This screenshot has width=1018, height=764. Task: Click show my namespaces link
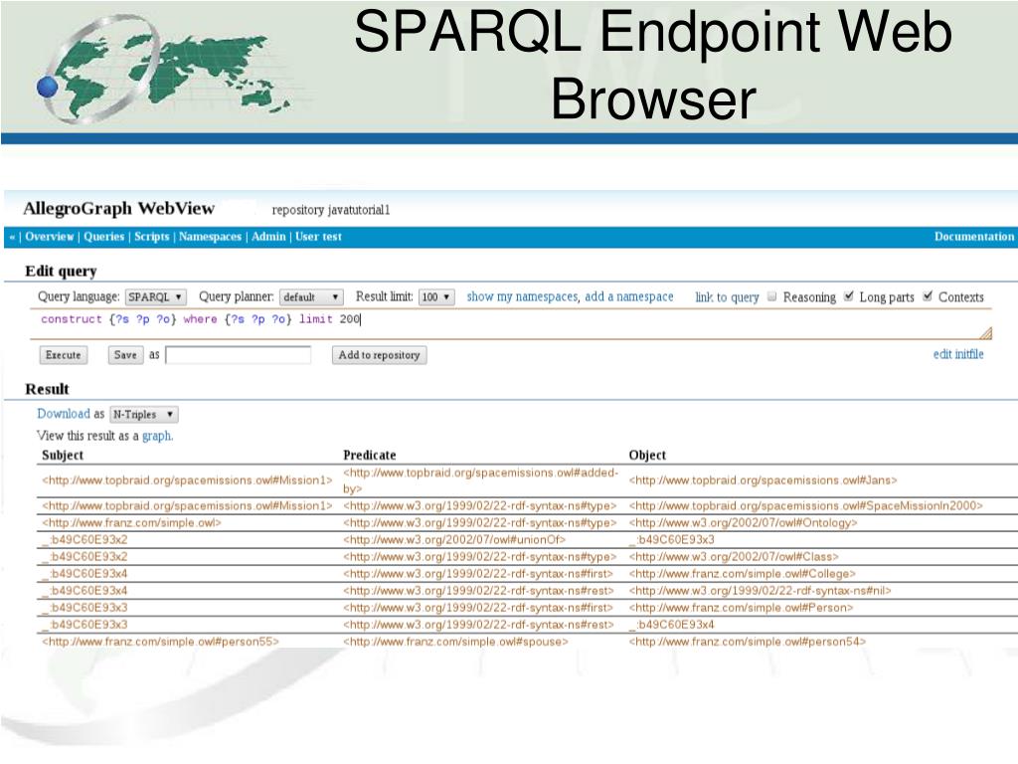pyautogui.click(x=522, y=296)
